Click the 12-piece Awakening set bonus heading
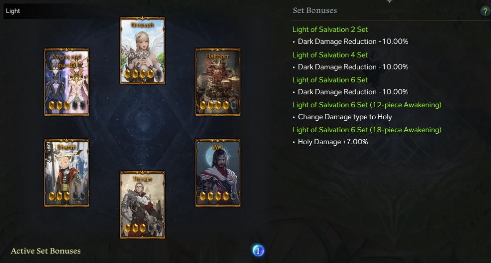The width and height of the screenshot is (491, 263). coord(367,105)
